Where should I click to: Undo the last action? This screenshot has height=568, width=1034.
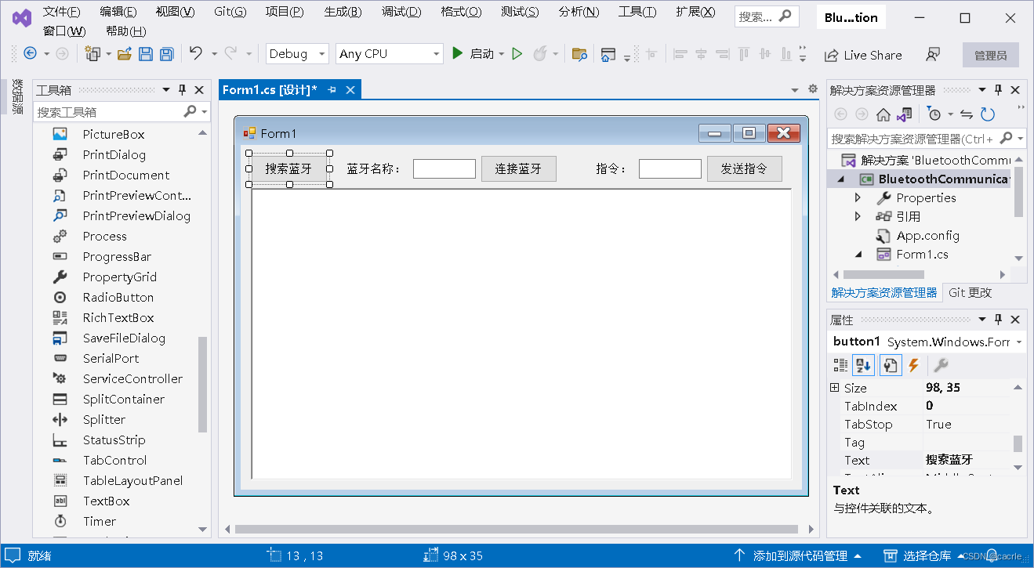[196, 53]
